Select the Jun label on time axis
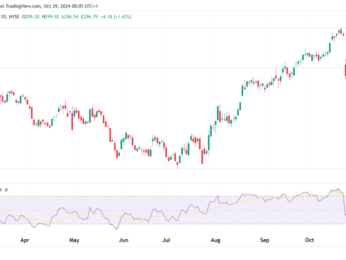This screenshot has width=346, height=260. 123,240
